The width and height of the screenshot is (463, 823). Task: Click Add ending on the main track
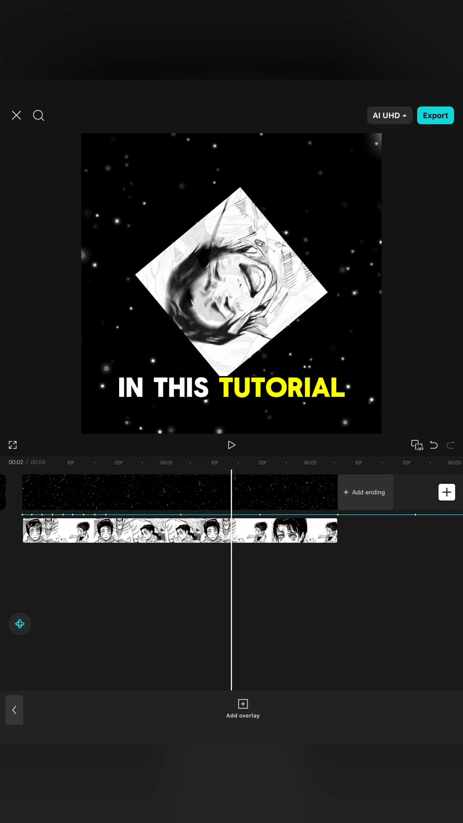365,492
